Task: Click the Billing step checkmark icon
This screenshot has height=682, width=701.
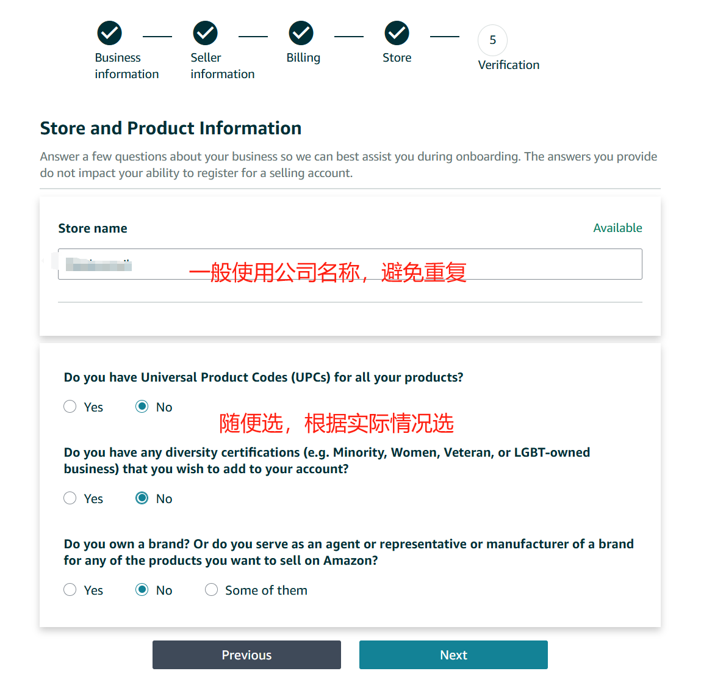Action: (x=301, y=33)
